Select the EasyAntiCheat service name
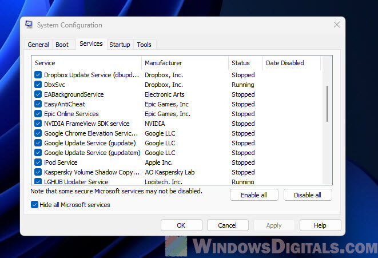Image resolution: width=378 pixels, height=258 pixels. click(65, 104)
